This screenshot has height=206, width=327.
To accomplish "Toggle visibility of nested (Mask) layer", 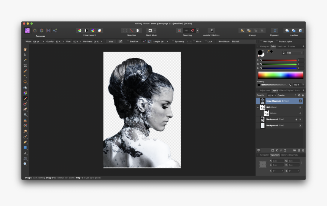I will 300,113.
